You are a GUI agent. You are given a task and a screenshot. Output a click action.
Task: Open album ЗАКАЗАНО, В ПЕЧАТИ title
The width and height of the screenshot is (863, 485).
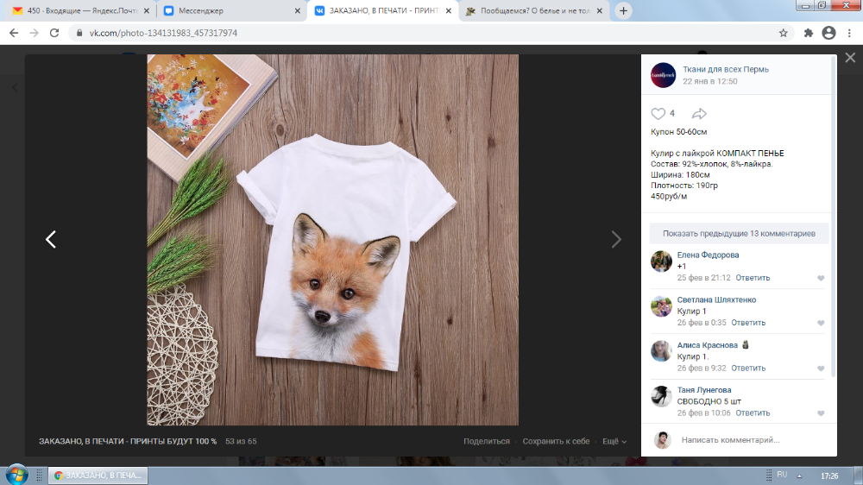pyautogui.click(x=128, y=442)
